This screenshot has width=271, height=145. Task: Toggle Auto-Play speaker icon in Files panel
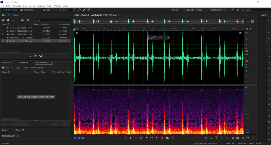41,56
